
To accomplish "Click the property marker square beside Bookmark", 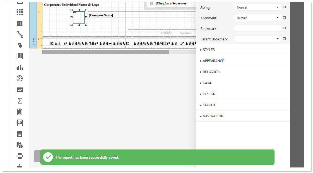I will pos(284,28).
